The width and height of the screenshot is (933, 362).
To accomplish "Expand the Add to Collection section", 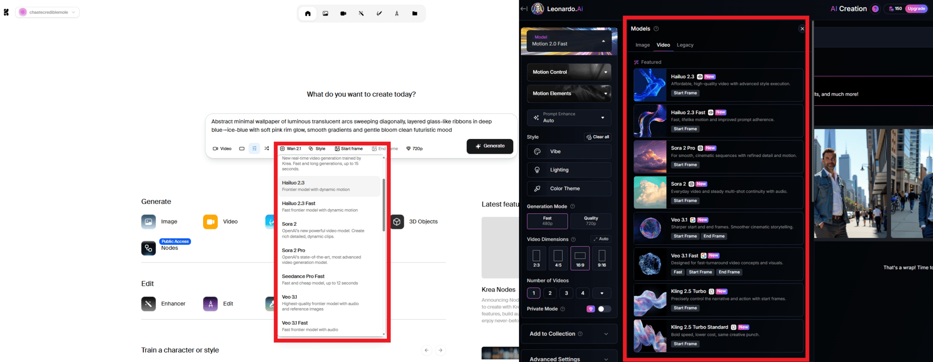I will tap(569, 334).
